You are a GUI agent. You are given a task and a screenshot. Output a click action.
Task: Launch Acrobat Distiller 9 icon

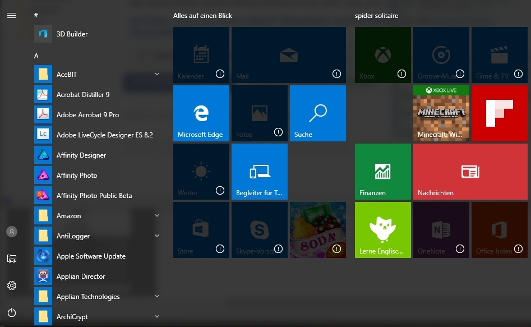click(43, 95)
